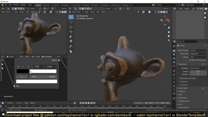
Task: Click the pan hand icon in main viewport
Action: click(169, 32)
